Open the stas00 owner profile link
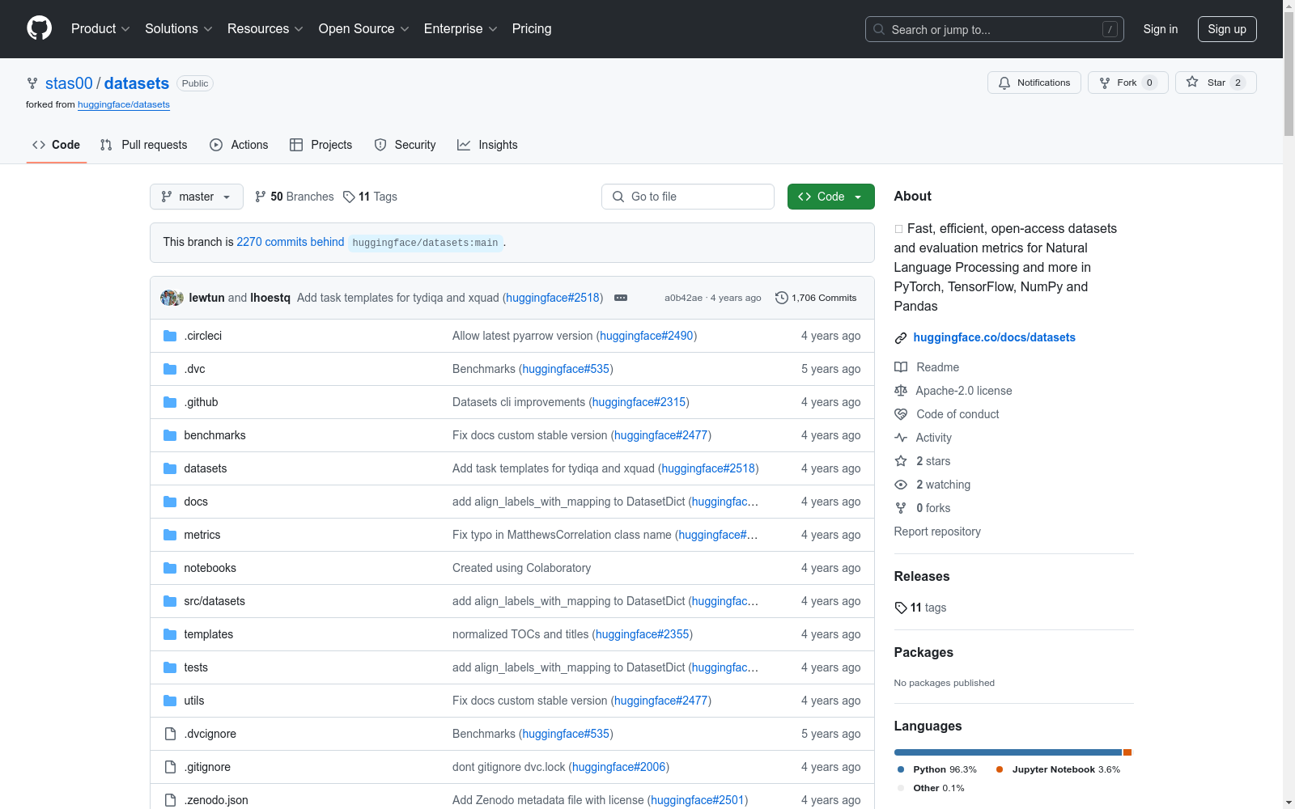 (x=69, y=83)
